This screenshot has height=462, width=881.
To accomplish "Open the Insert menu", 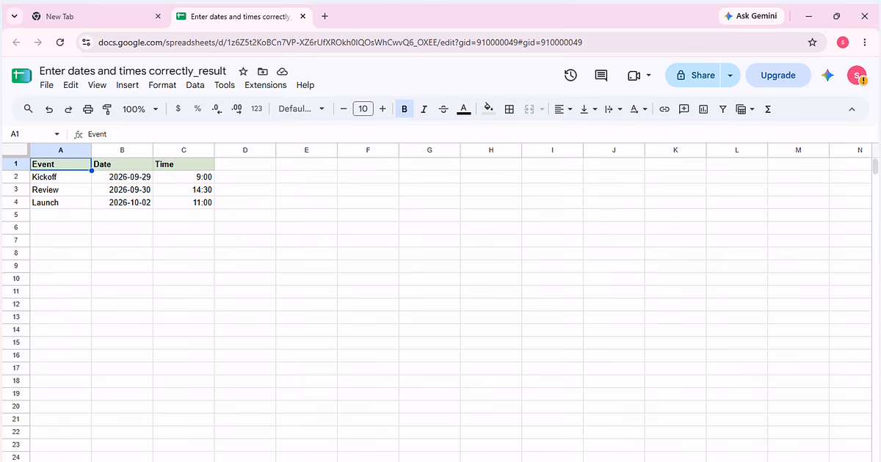I will (x=128, y=85).
